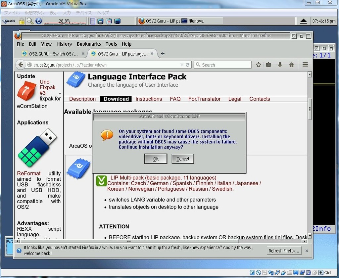This screenshot has height=278, width=339.
Task: Open the History menu
Action: (64, 44)
